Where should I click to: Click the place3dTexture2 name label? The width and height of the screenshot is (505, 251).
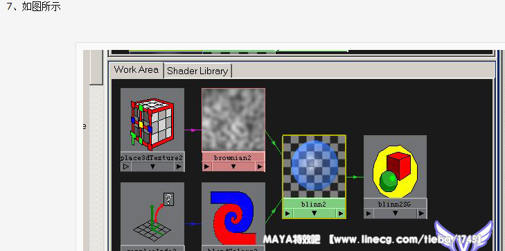[152, 158]
